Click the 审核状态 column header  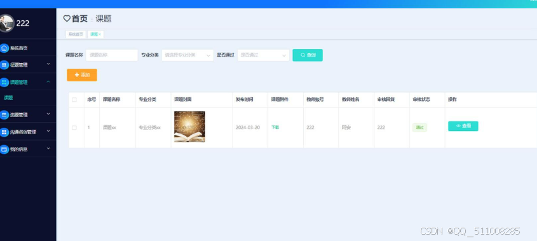pyautogui.click(x=421, y=100)
